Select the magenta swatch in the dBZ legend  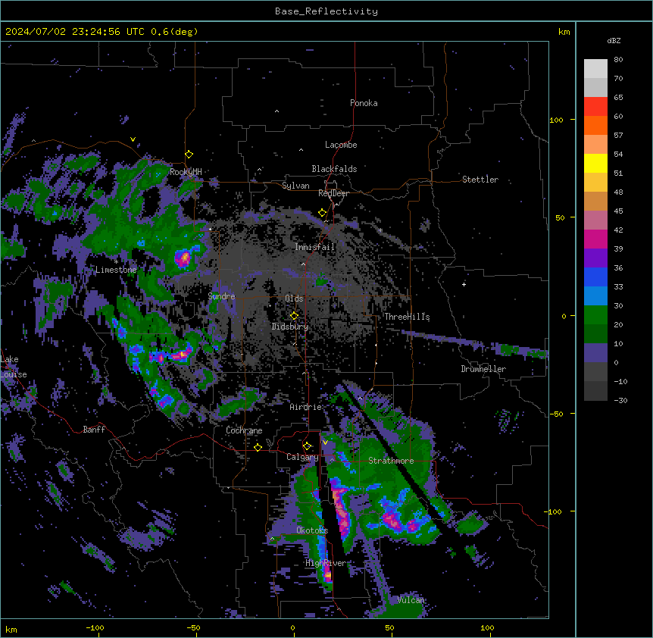[x=595, y=239]
